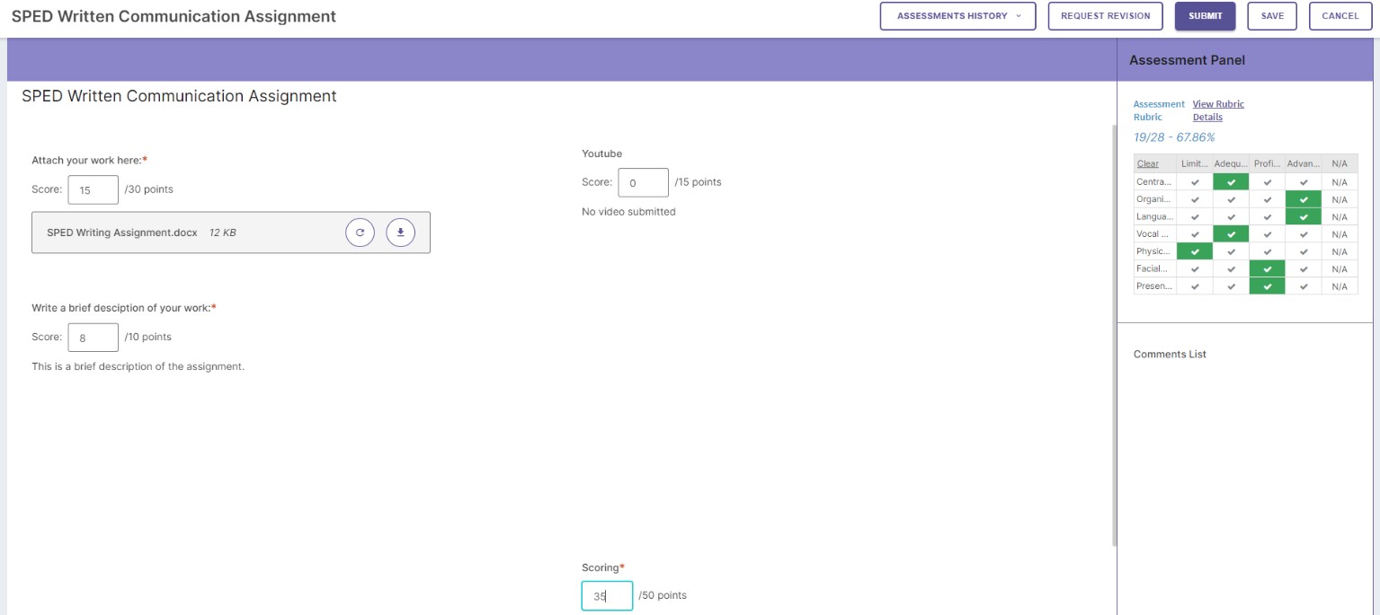Select Proficient check in the Presentation row
Viewport: 1380px width, 615px height.
click(1268, 286)
